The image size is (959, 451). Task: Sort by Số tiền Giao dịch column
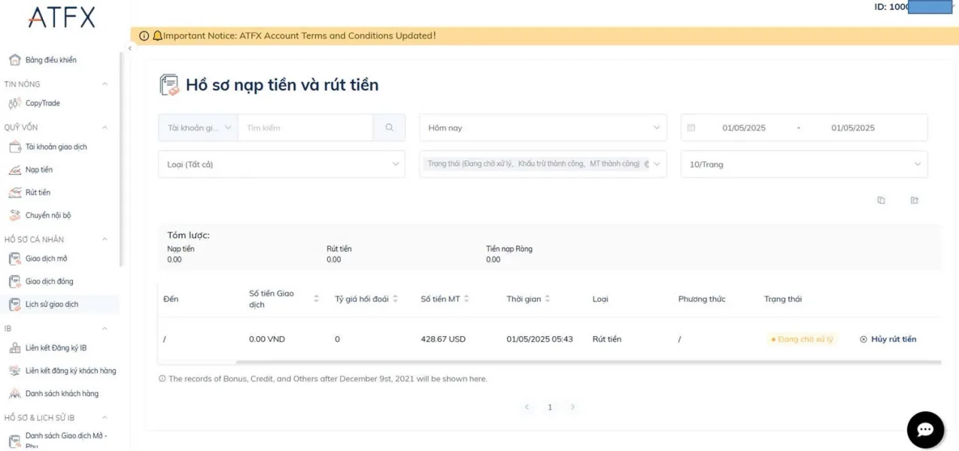coord(316,298)
